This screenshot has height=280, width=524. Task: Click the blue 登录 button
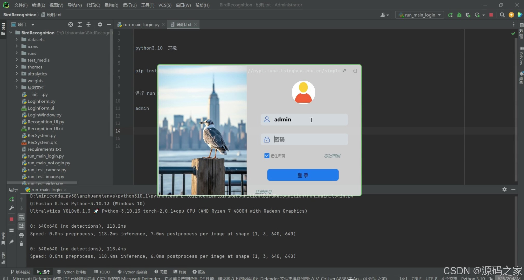[303, 175]
